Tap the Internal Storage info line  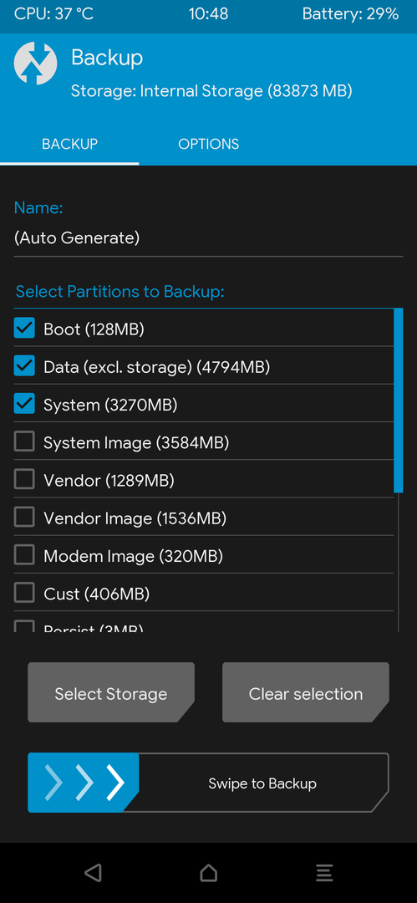pos(211,91)
